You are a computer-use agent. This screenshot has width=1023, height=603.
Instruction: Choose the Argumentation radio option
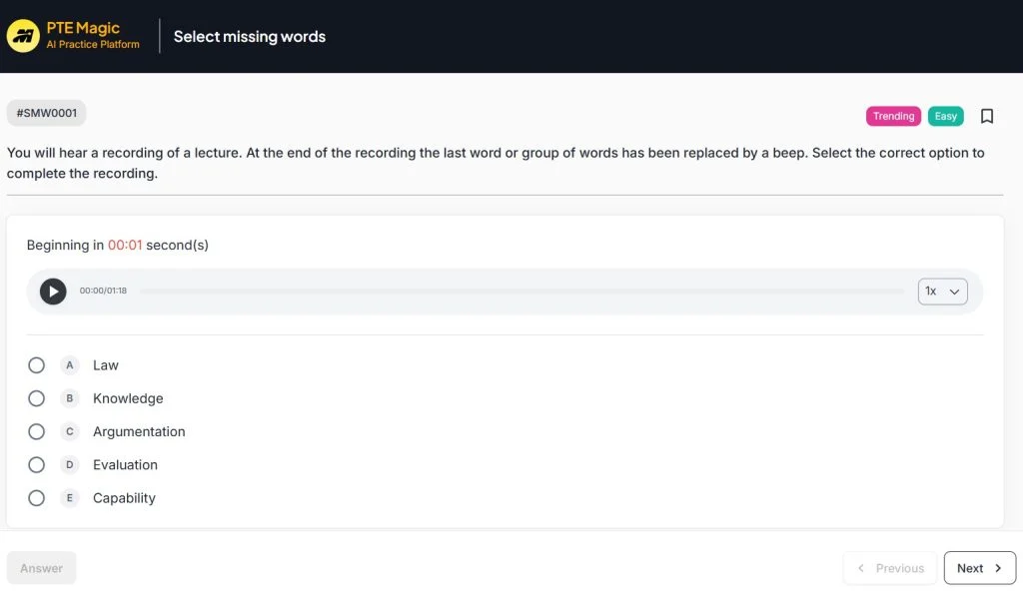(x=37, y=431)
